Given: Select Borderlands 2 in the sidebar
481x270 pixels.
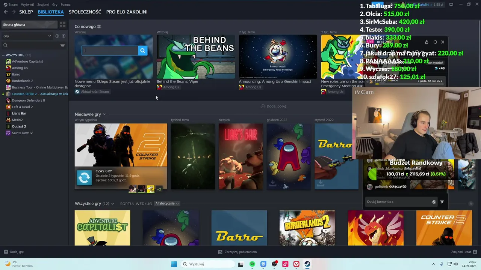Looking at the screenshot, I should click(22, 81).
